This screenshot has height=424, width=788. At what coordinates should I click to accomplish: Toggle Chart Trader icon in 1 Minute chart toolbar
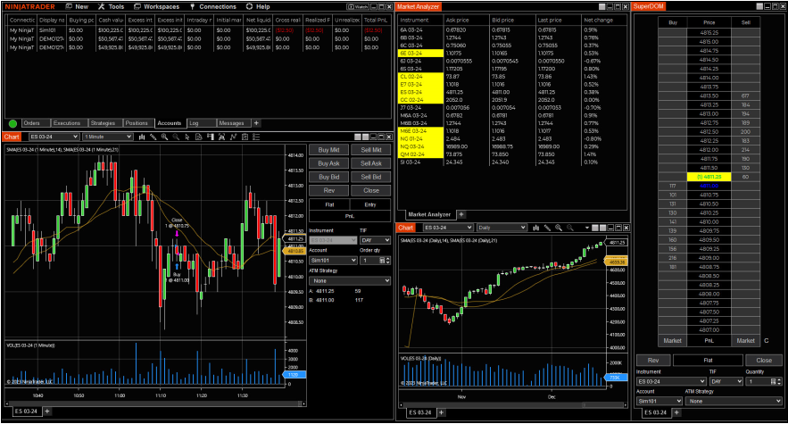pyautogui.click(x=210, y=137)
